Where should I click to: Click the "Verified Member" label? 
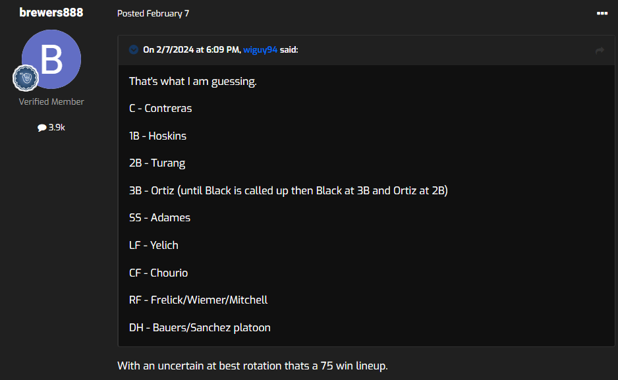51,101
